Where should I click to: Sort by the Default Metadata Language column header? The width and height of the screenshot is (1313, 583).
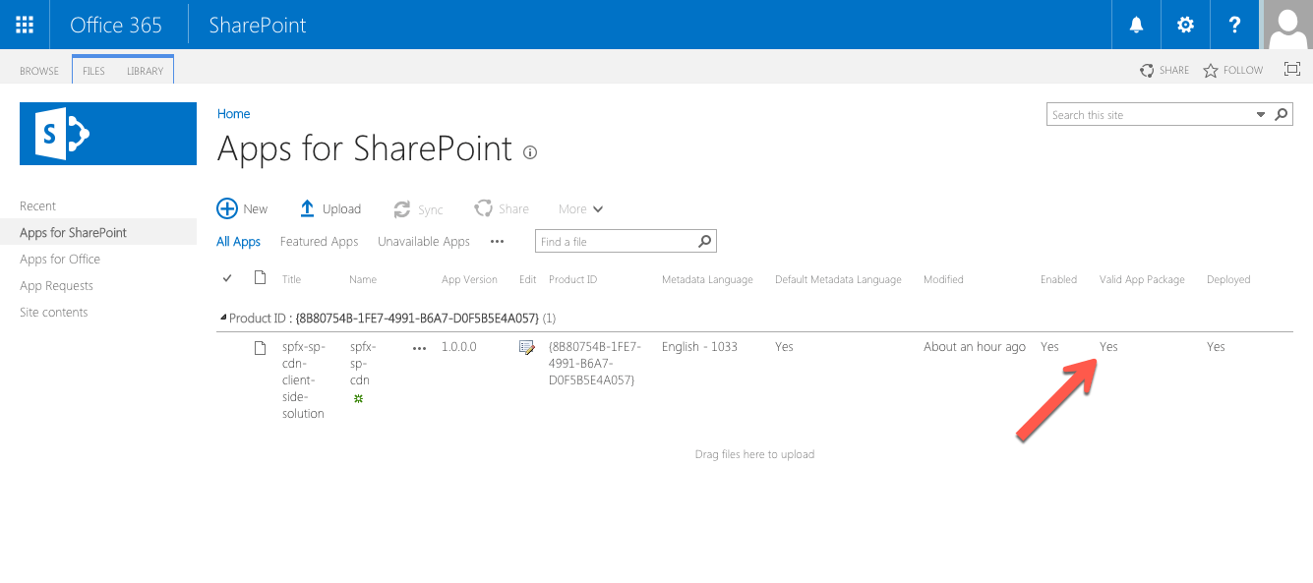click(x=838, y=279)
